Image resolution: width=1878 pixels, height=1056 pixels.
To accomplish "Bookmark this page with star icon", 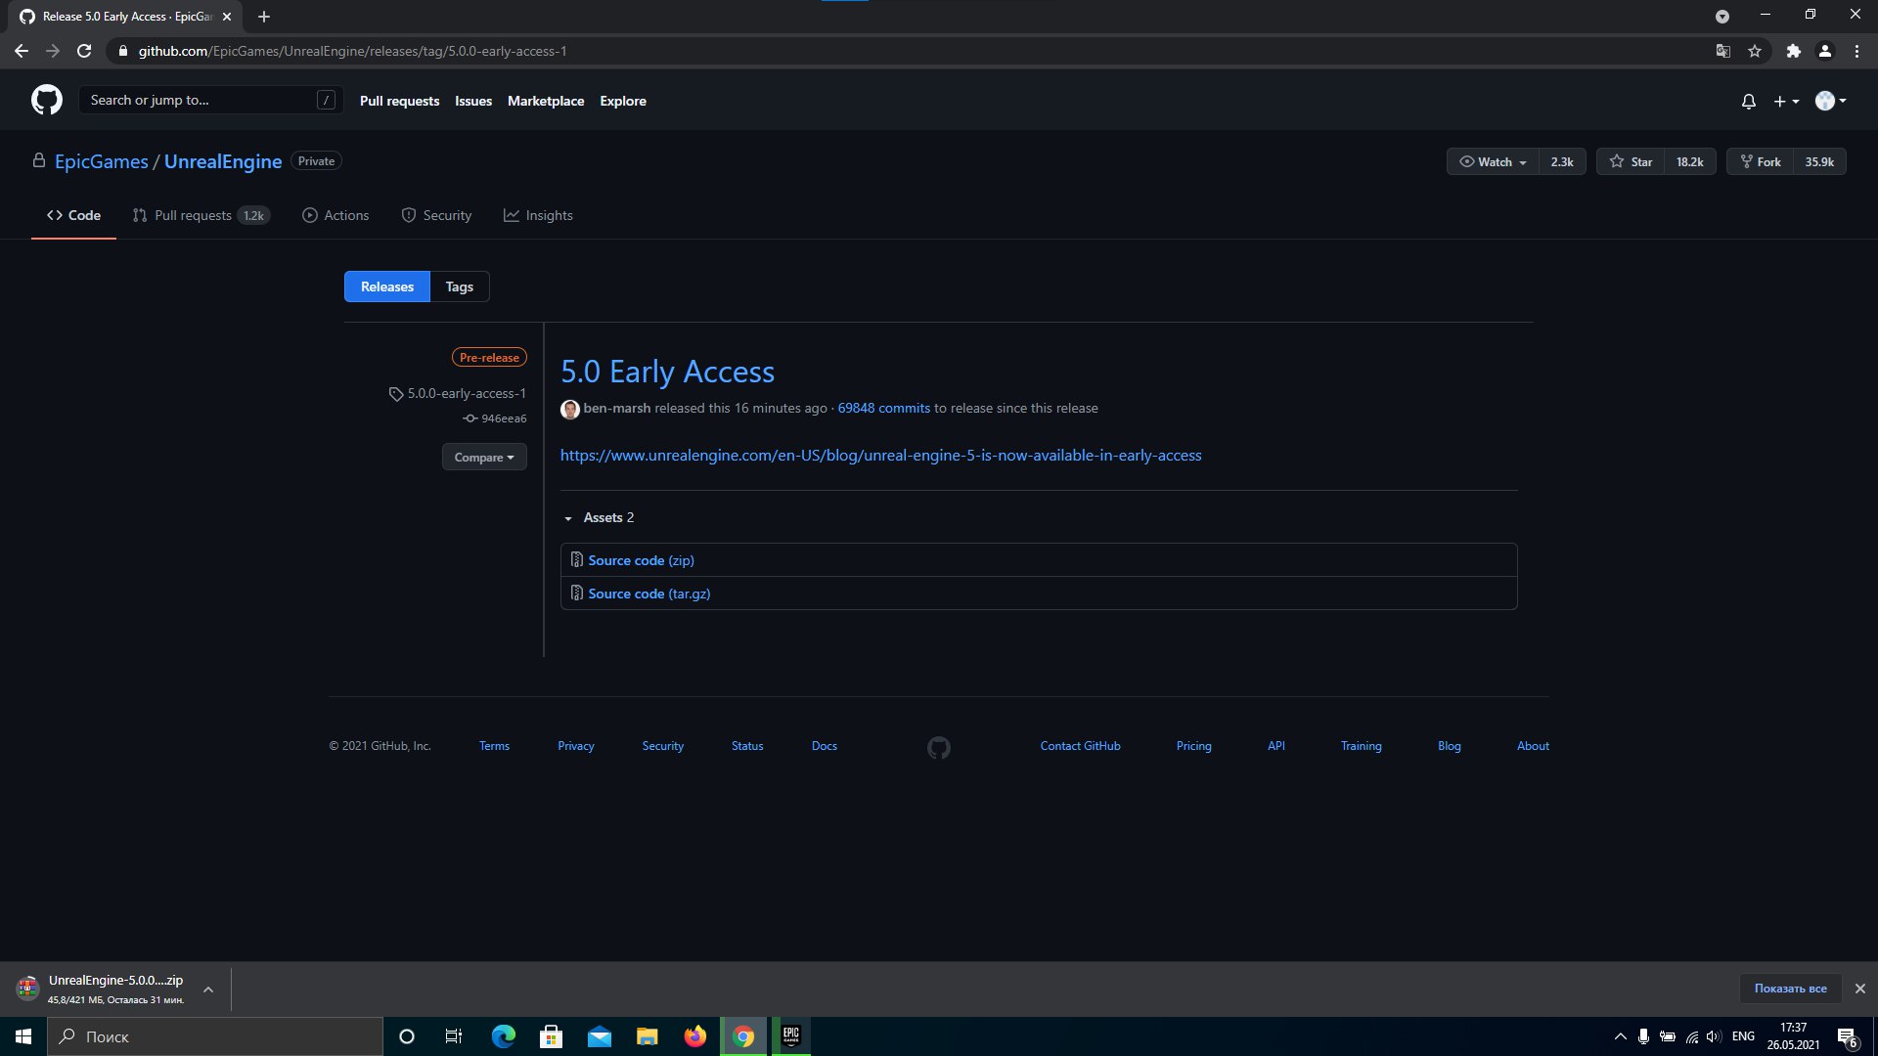I will (x=1755, y=51).
